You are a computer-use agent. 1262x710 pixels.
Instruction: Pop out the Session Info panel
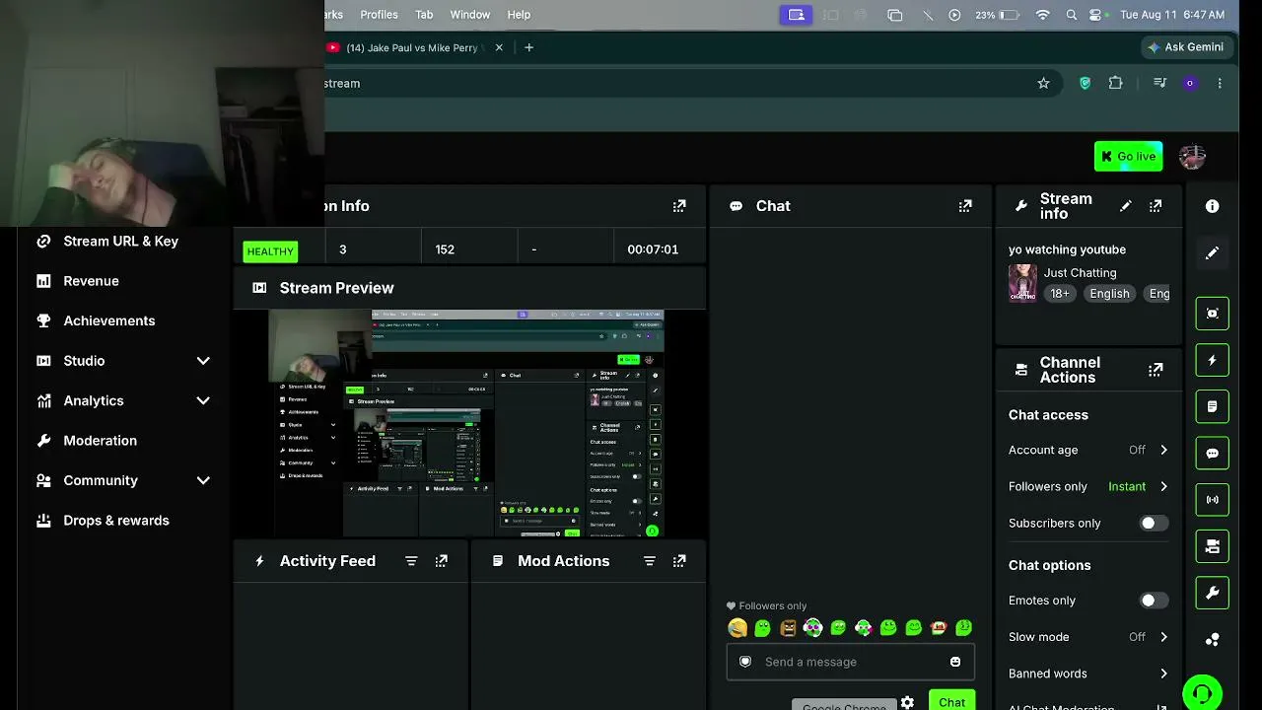(679, 206)
